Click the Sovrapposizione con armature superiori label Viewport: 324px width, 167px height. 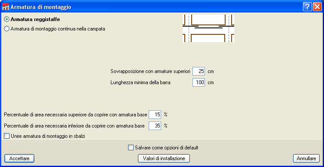(x=150, y=71)
